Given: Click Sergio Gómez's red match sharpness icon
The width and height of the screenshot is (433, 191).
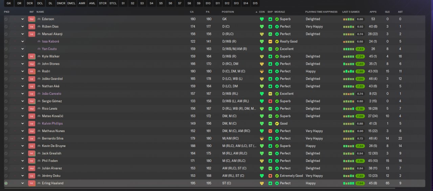Looking at the screenshot, I should coord(270,101).
